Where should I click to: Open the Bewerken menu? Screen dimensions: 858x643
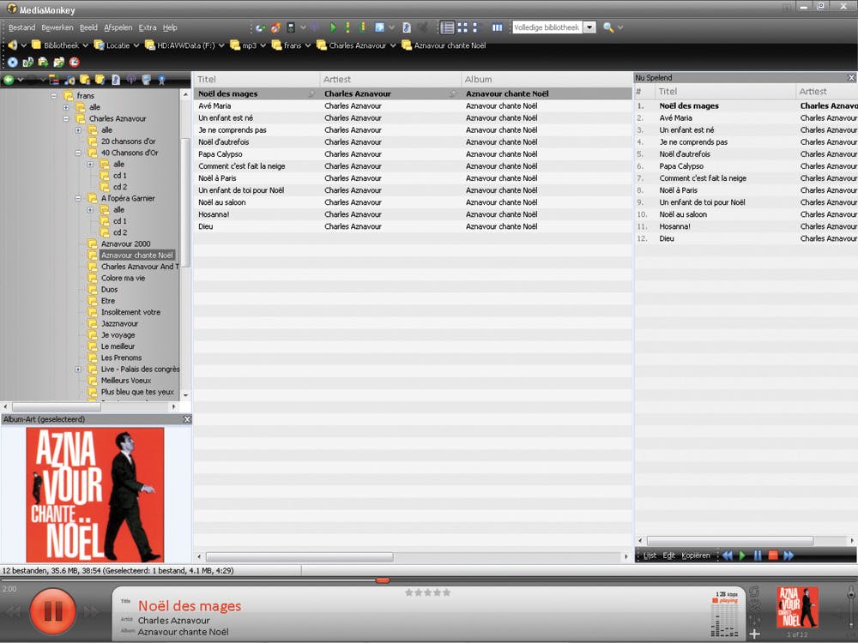pyautogui.click(x=57, y=27)
